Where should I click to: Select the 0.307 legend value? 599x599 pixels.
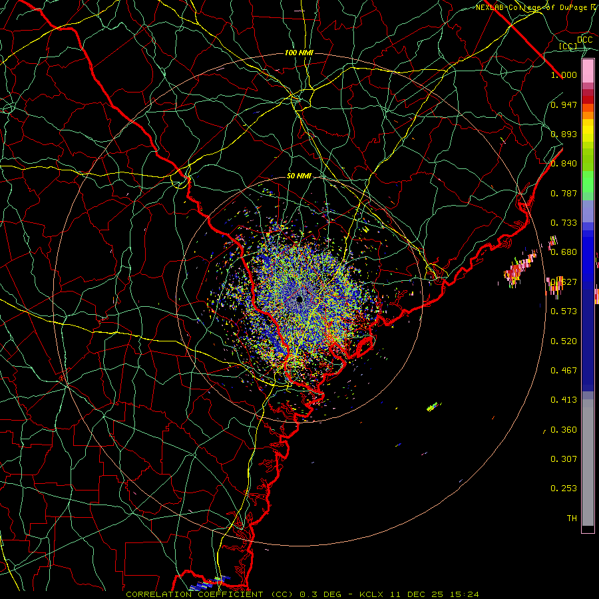click(564, 459)
